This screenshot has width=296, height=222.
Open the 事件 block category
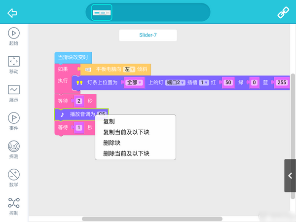[14, 121]
